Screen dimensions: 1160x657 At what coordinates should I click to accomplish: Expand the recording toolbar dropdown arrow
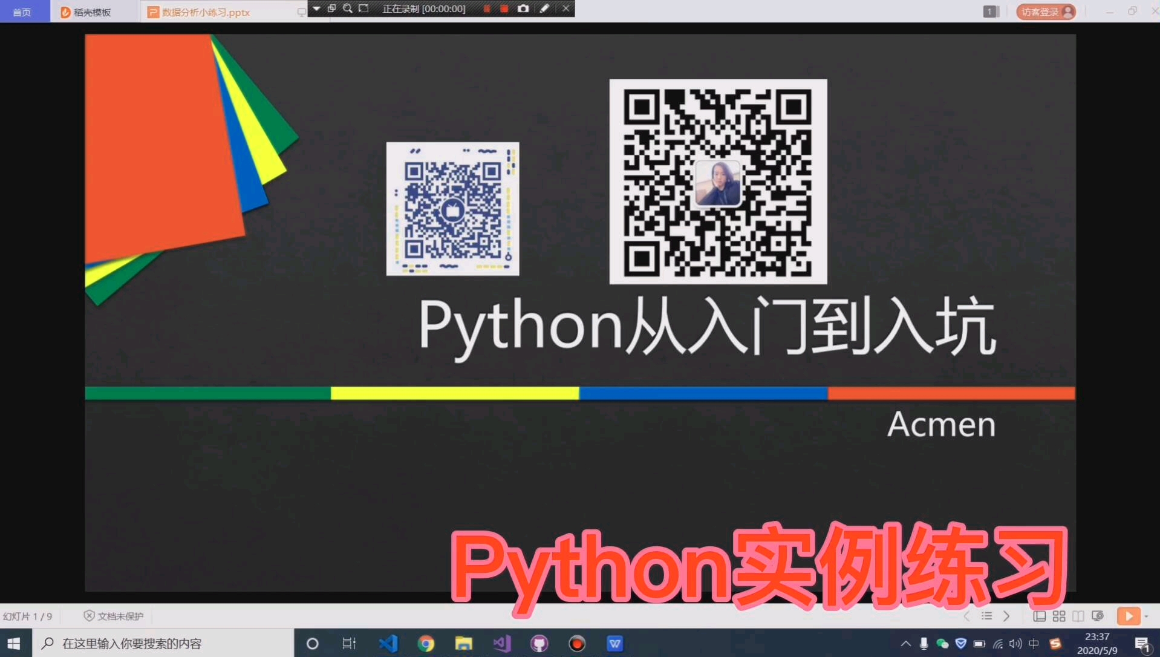[316, 8]
